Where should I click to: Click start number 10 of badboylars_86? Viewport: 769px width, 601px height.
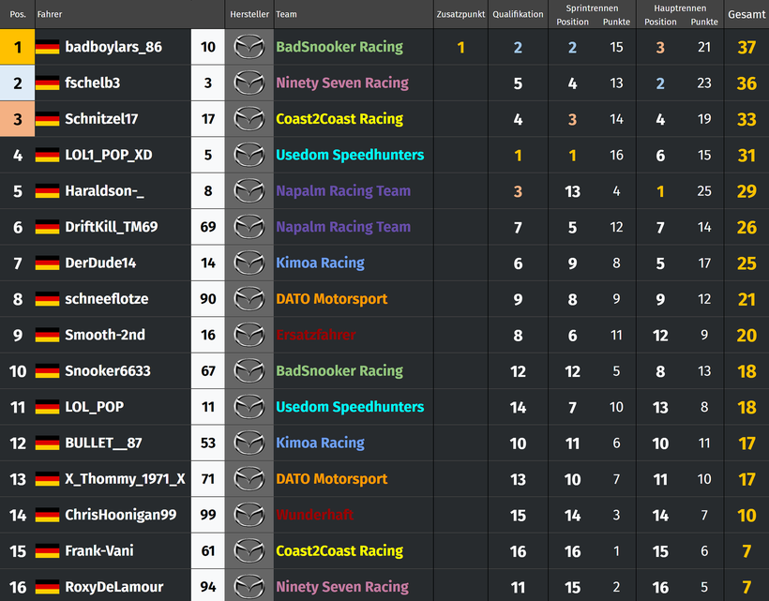208,47
